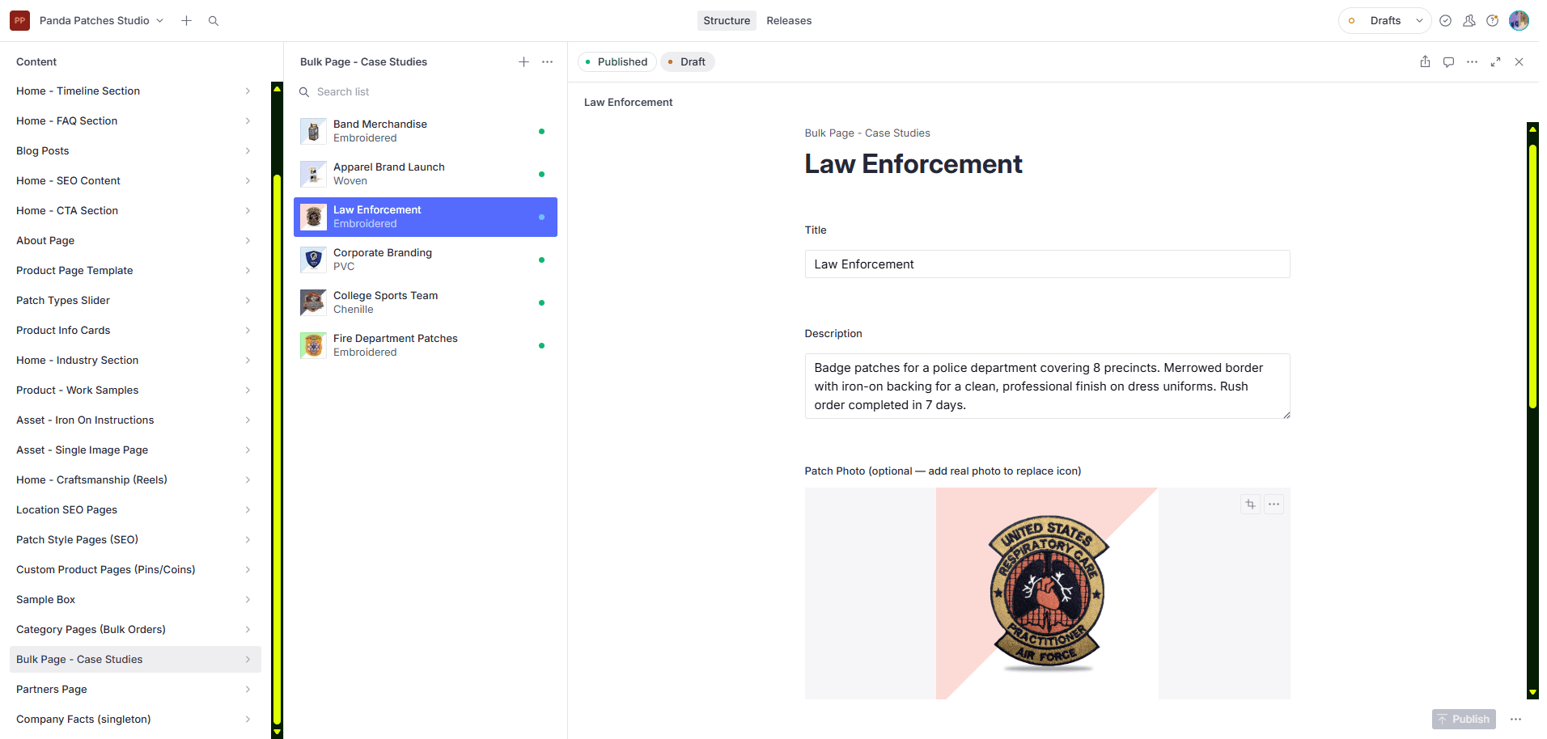Open the Drafts perspective dropdown
This screenshot has width=1547, height=739.
[x=1384, y=21]
